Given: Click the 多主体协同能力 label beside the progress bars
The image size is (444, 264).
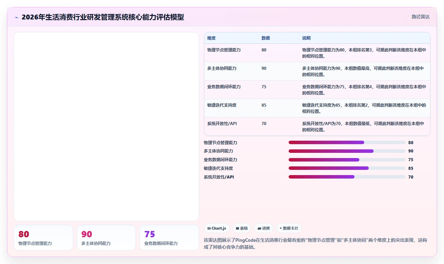Looking at the screenshot, I should (x=219, y=151).
